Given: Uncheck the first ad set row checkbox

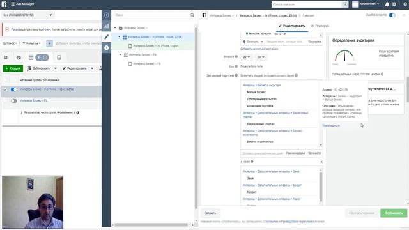Looking at the screenshot, I should 6,89.
